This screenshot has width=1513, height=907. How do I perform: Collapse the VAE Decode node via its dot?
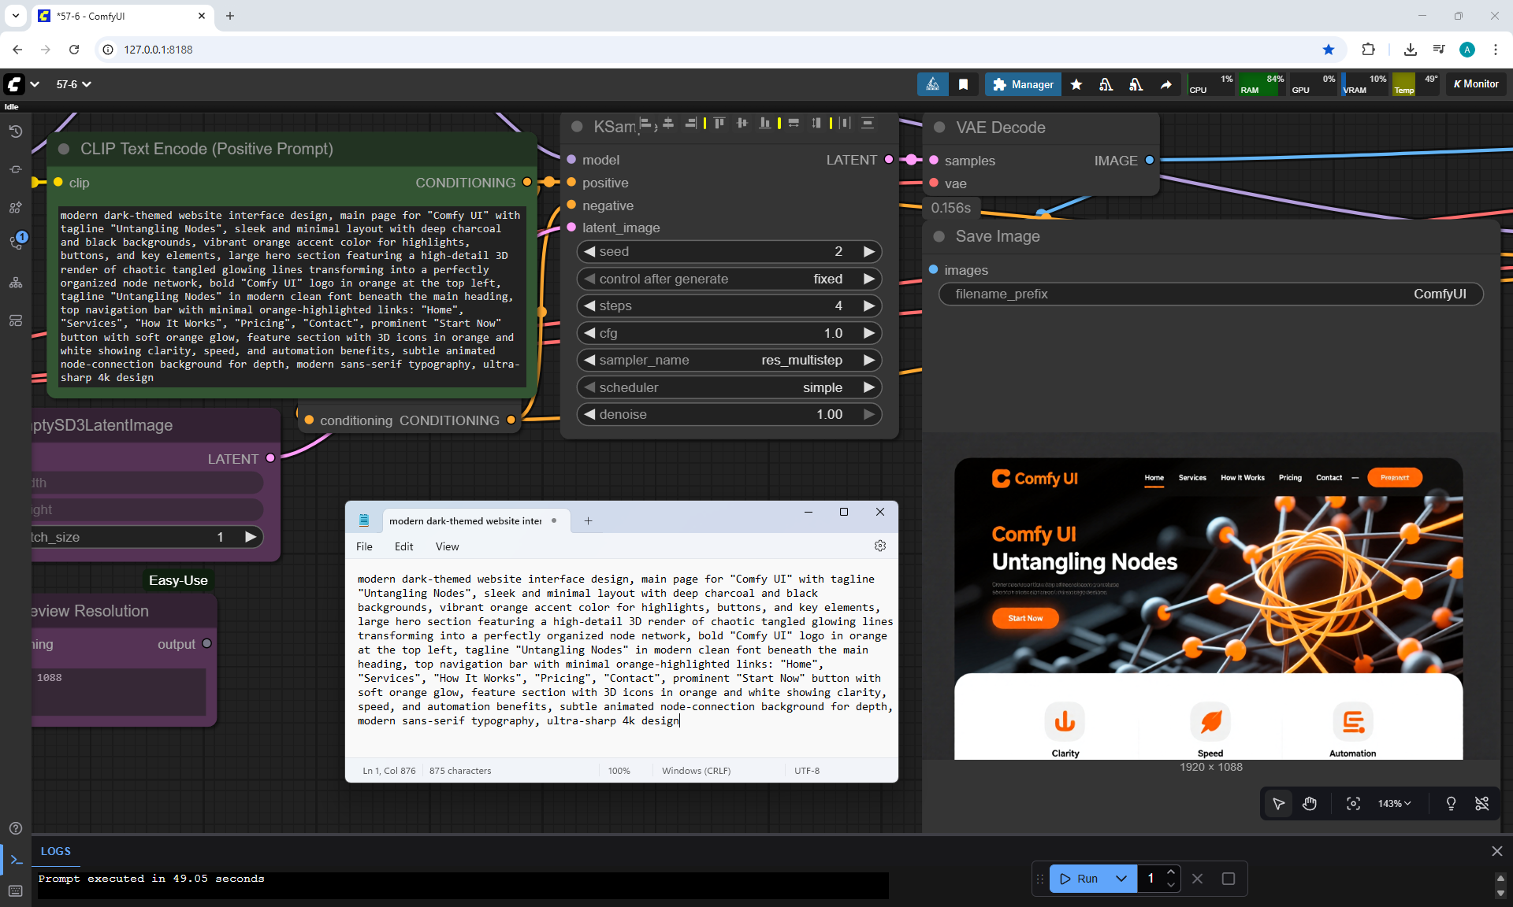click(x=939, y=128)
